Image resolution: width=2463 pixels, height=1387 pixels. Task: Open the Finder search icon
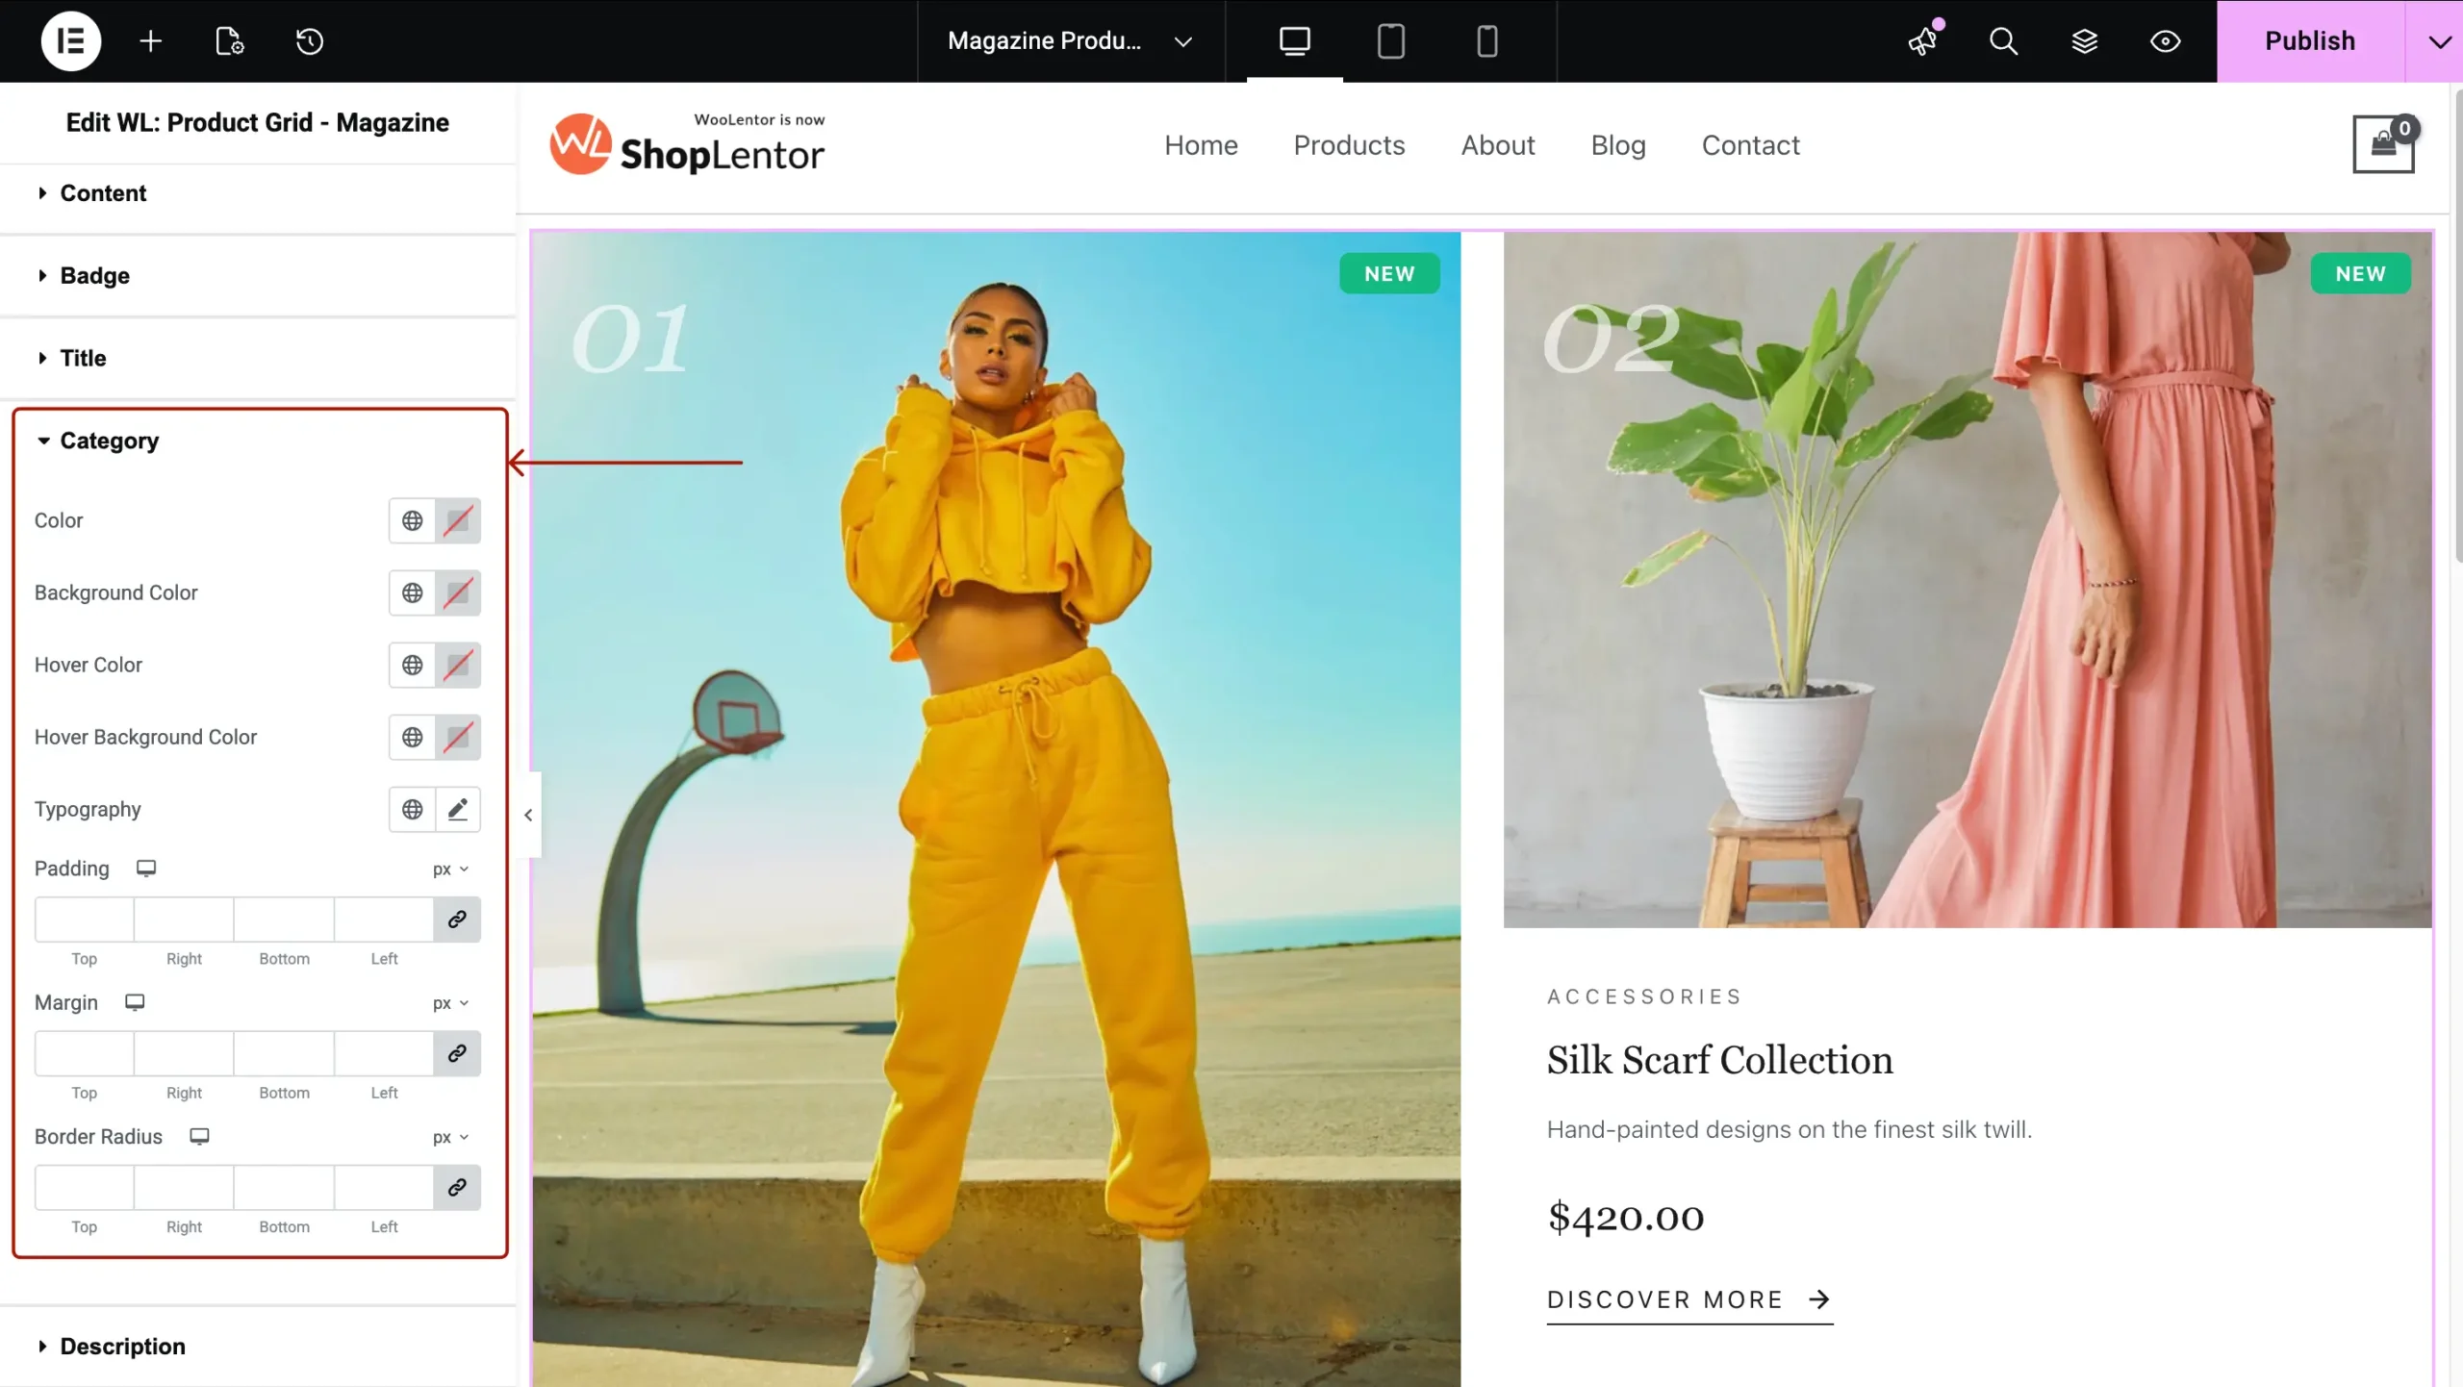click(2003, 40)
